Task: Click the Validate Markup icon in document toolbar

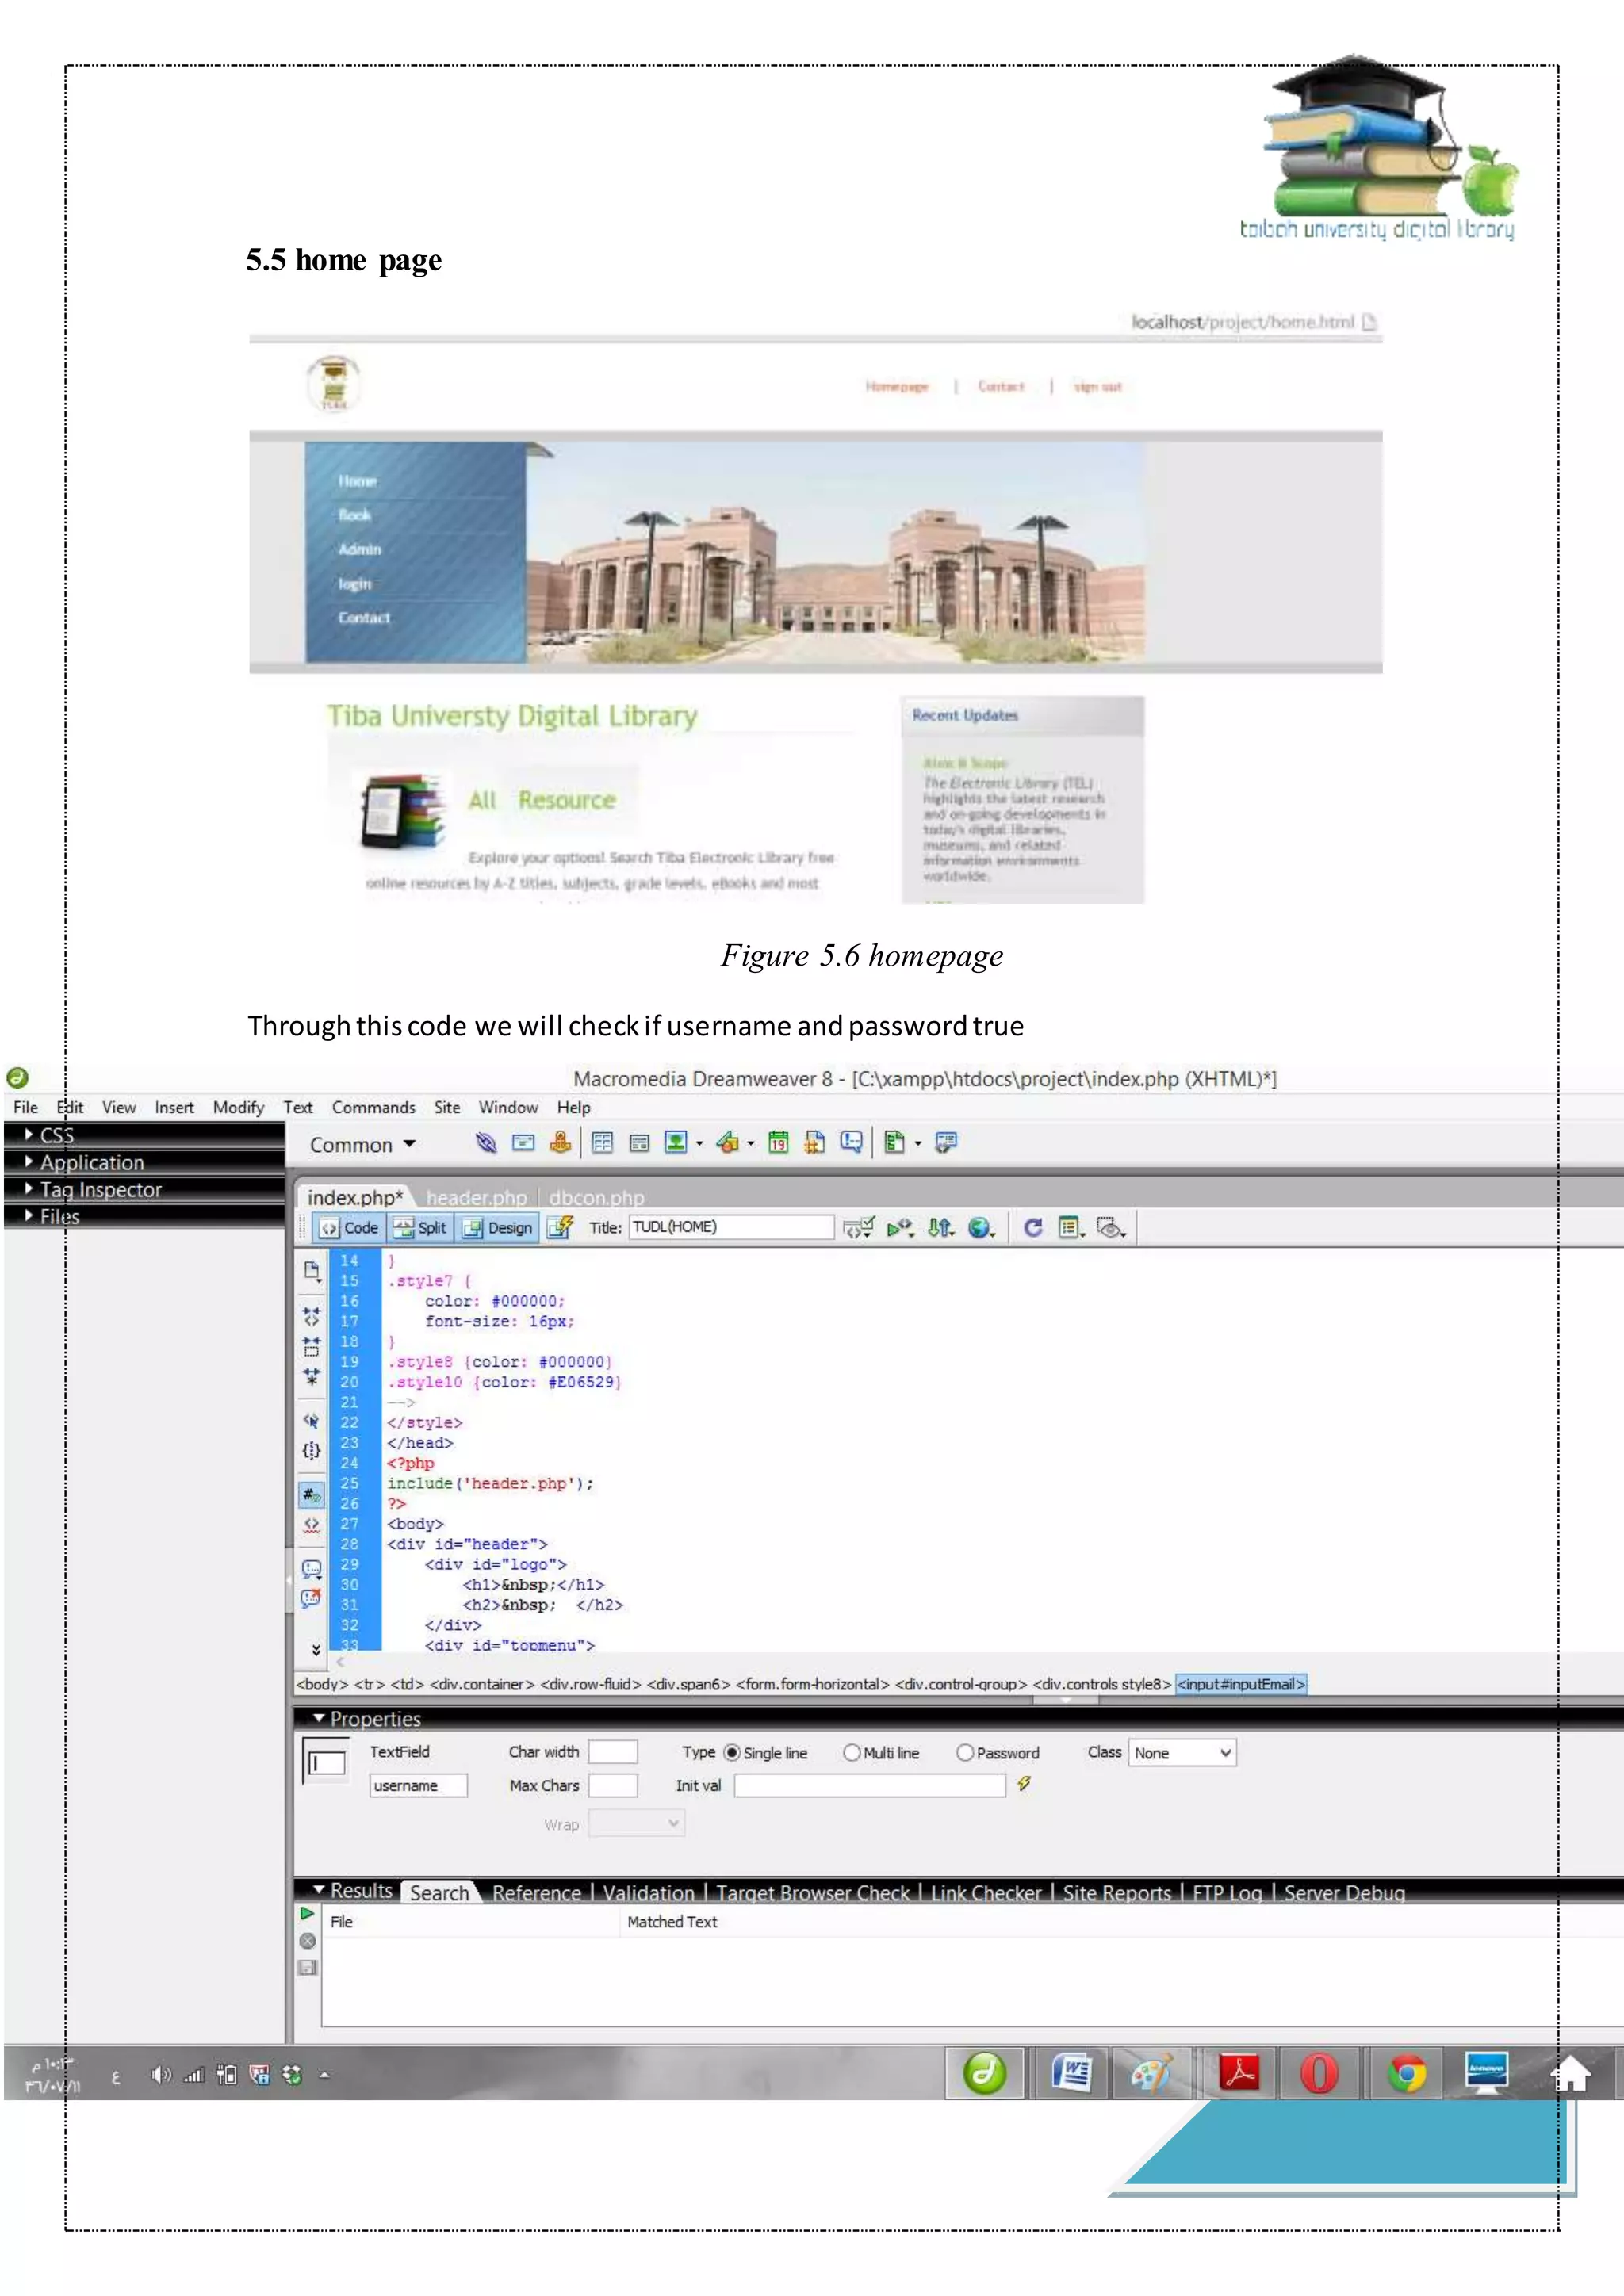Action: 858,1227
